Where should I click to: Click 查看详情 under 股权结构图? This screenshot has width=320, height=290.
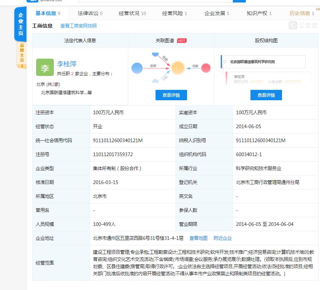(266, 95)
